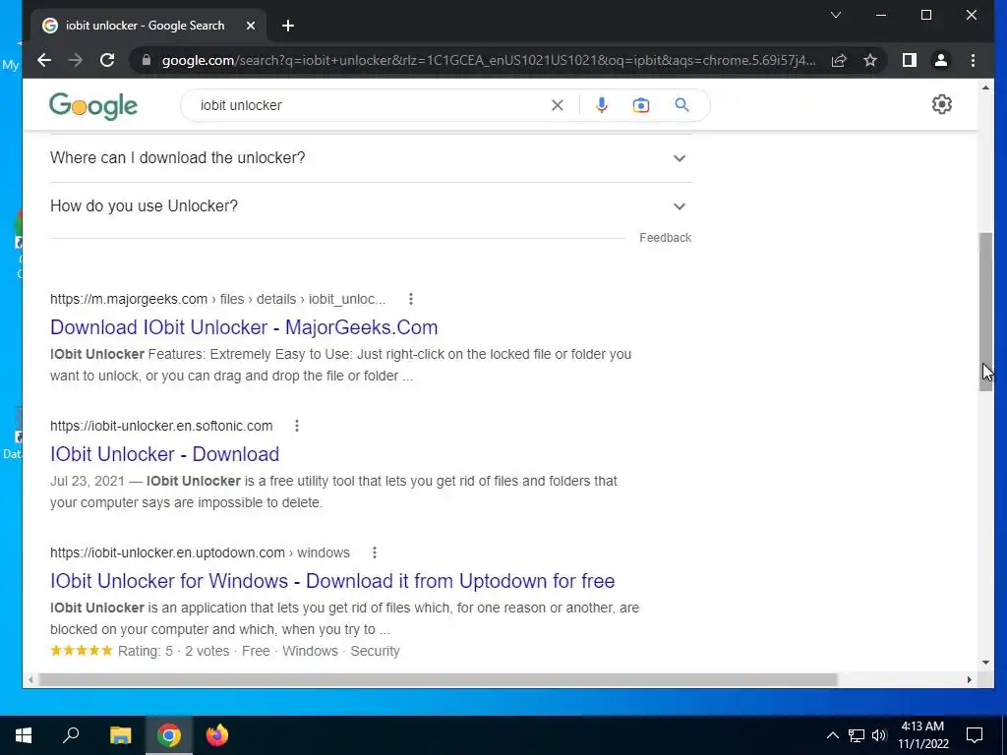Launch Firefox from the taskbar

tap(217, 735)
